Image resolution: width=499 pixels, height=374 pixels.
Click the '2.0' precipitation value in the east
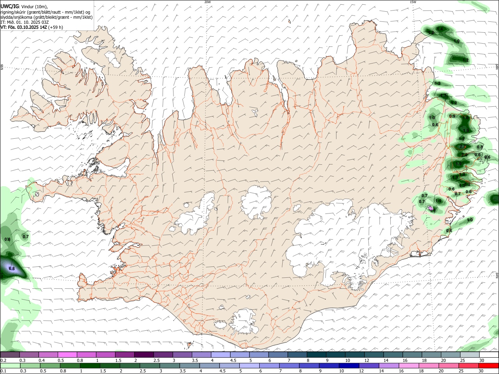464,155
